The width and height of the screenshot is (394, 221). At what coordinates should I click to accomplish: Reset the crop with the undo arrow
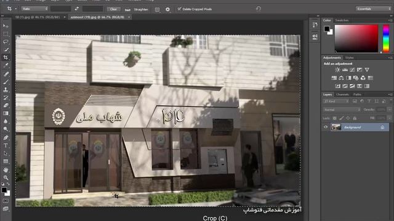click(x=259, y=9)
